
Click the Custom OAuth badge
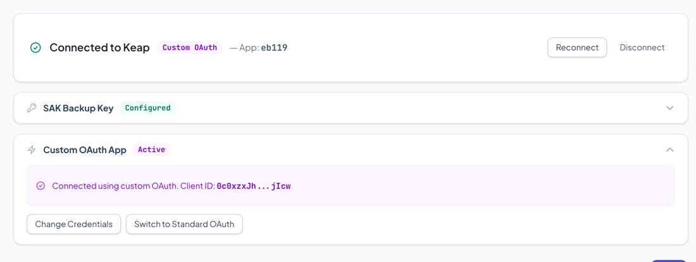pos(190,47)
